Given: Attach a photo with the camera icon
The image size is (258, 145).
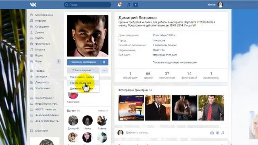Looking at the screenshot, I should pyautogui.click(x=212, y=133).
